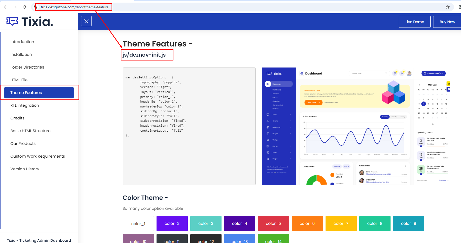The width and height of the screenshot is (461, 243).
Task: Click the Theme Features heading
Action: (x=158, y=44)
